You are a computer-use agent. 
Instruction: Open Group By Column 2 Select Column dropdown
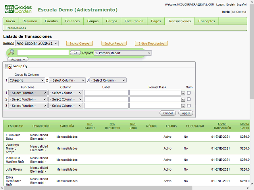point(67,80)
